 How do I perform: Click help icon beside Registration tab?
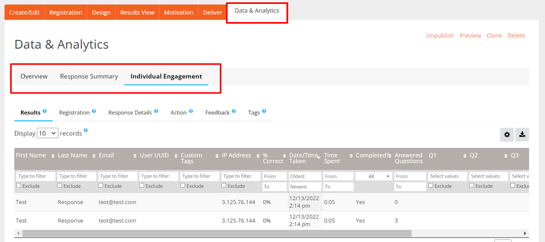click(94, 111)
